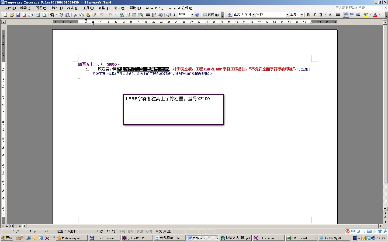Insert an Excel worksheet
Viewport: 388px width, 242px height.
(x=140, y=15)
